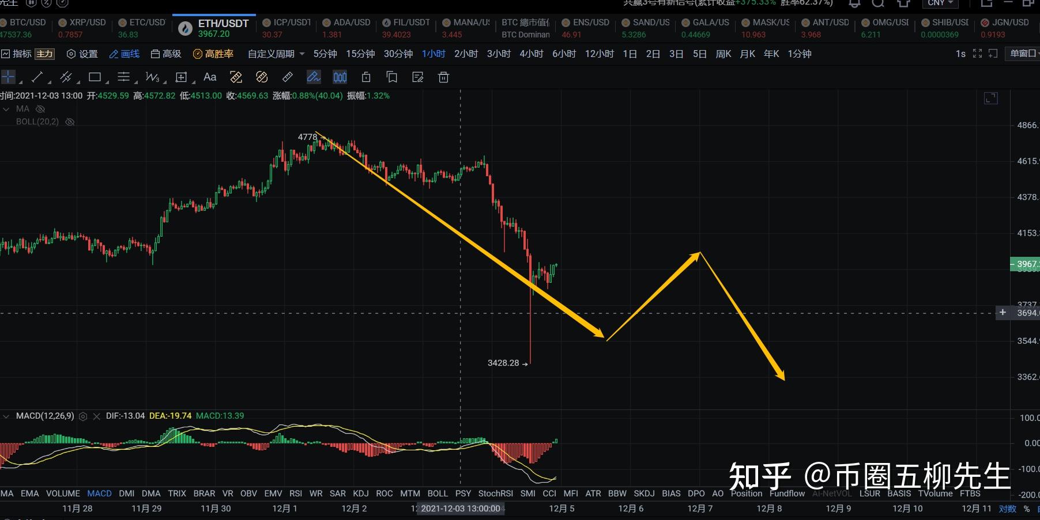Toggle the 画线 drawing toolbar
1040x520 pixels.
tap(125, 54)
